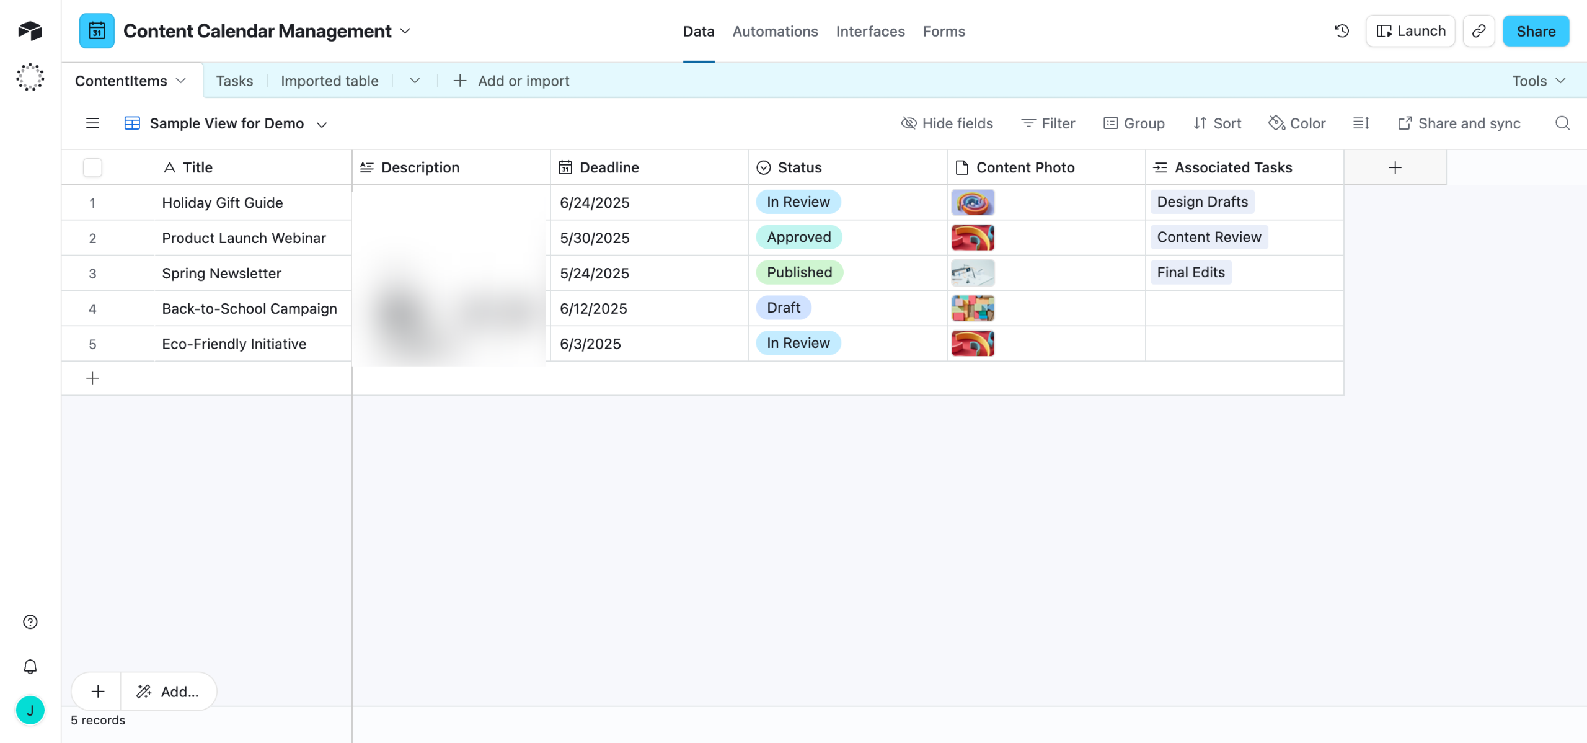Open the base history clock icon
Viewport: 1587px width, 743px height.
pos(1342,31)
